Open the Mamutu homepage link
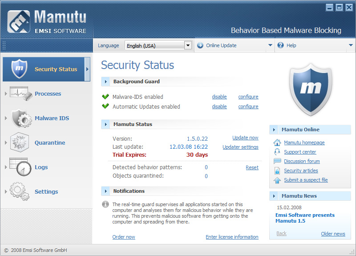Image resolution: width=356 pixels, height=256 pixels. point(304,142)
